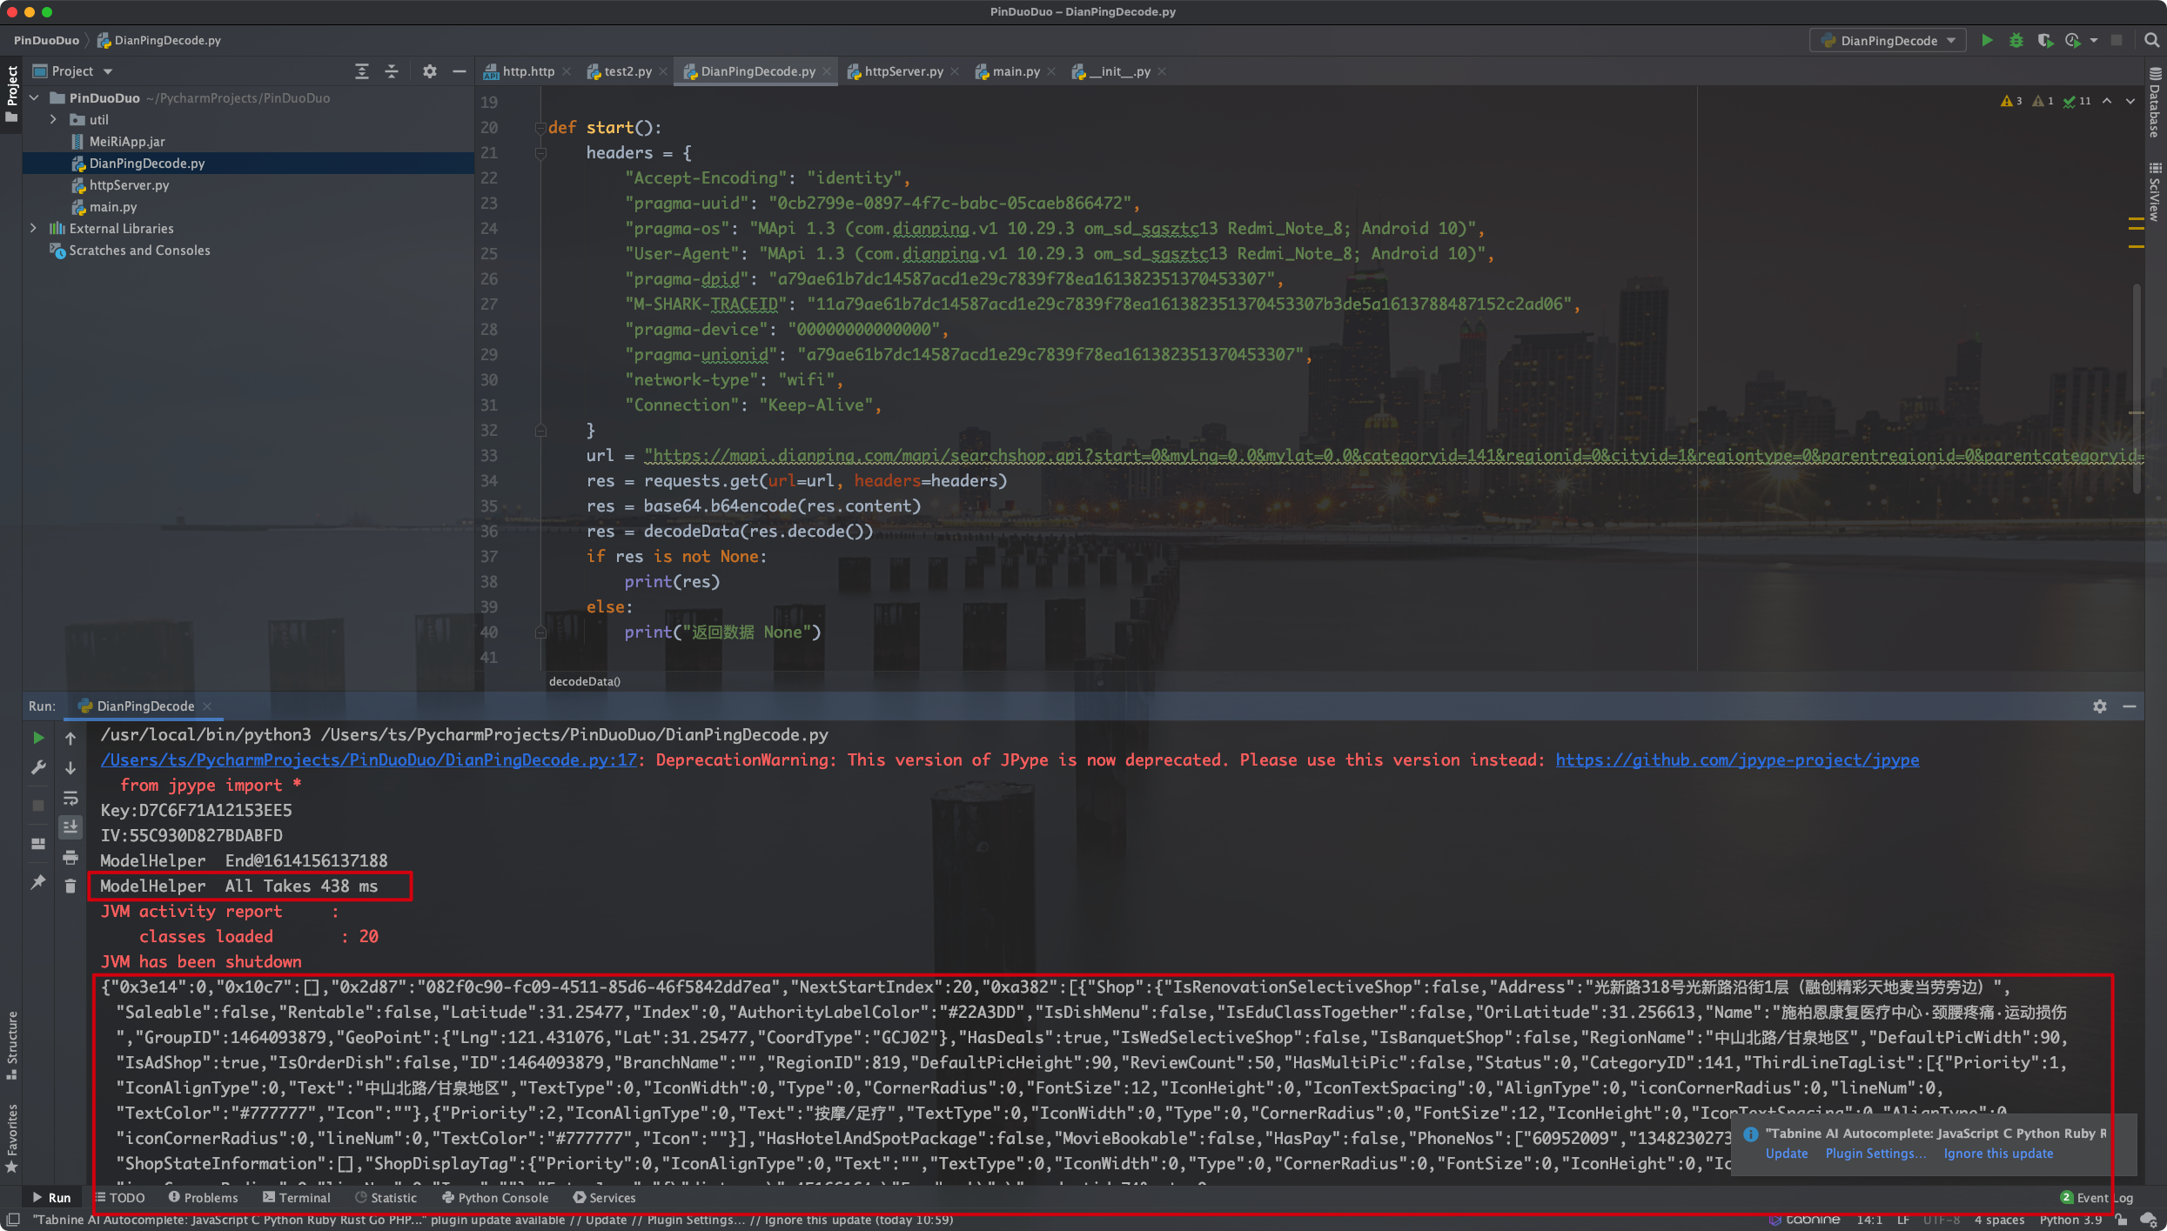This screenshot has width=2167, height=1231.
Task: Click the Tabnine status bar widget
Action: click(x=1804, y=1220)
